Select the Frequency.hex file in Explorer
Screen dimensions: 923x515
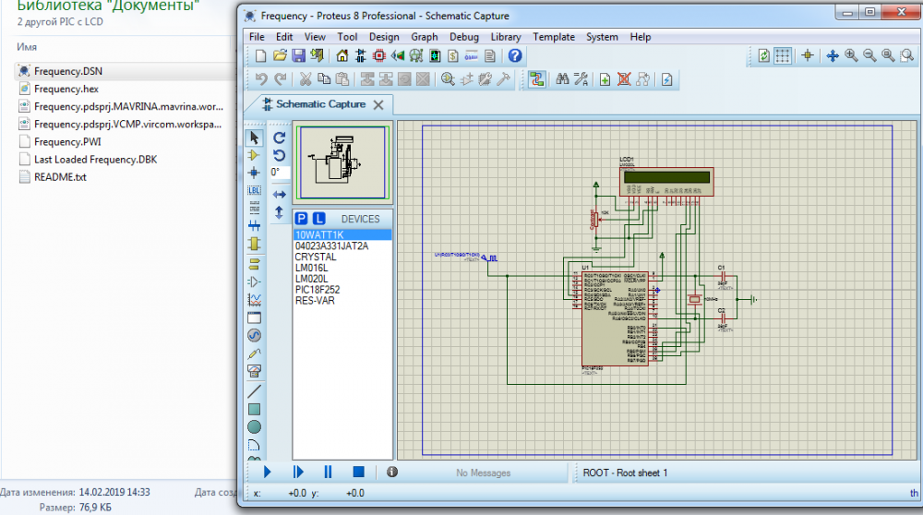(66, 89)
